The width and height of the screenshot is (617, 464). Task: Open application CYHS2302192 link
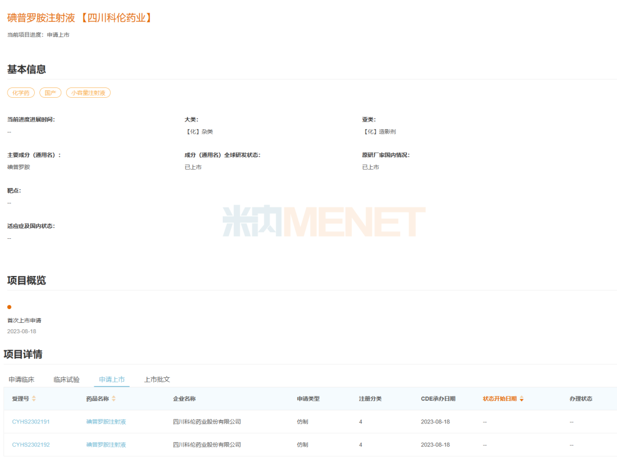tap(31, 445)
